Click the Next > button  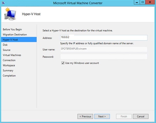(x=102, y=116)
